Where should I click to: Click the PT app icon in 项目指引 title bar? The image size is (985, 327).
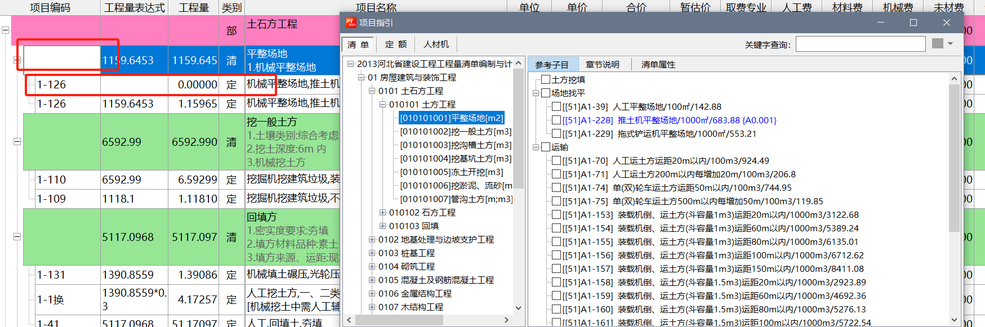351,23
